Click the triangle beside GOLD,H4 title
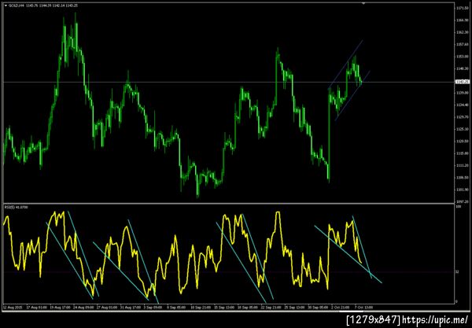This screenshot has width=472, height=328. pyautogui.click(x=6, y=6)
